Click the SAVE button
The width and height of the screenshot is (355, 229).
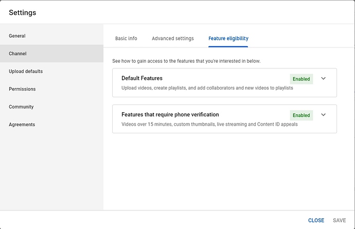[339, 220]
